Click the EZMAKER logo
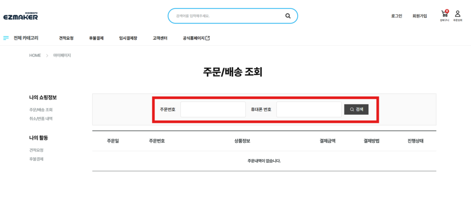 click(x=20, y=16)
